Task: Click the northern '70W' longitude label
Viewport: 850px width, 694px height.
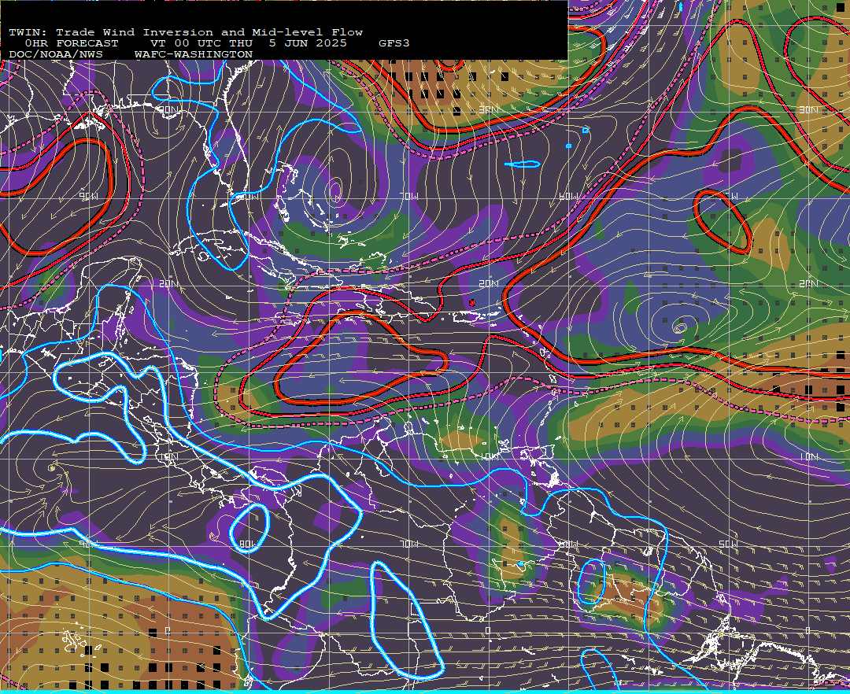Action: pos(409,197)
